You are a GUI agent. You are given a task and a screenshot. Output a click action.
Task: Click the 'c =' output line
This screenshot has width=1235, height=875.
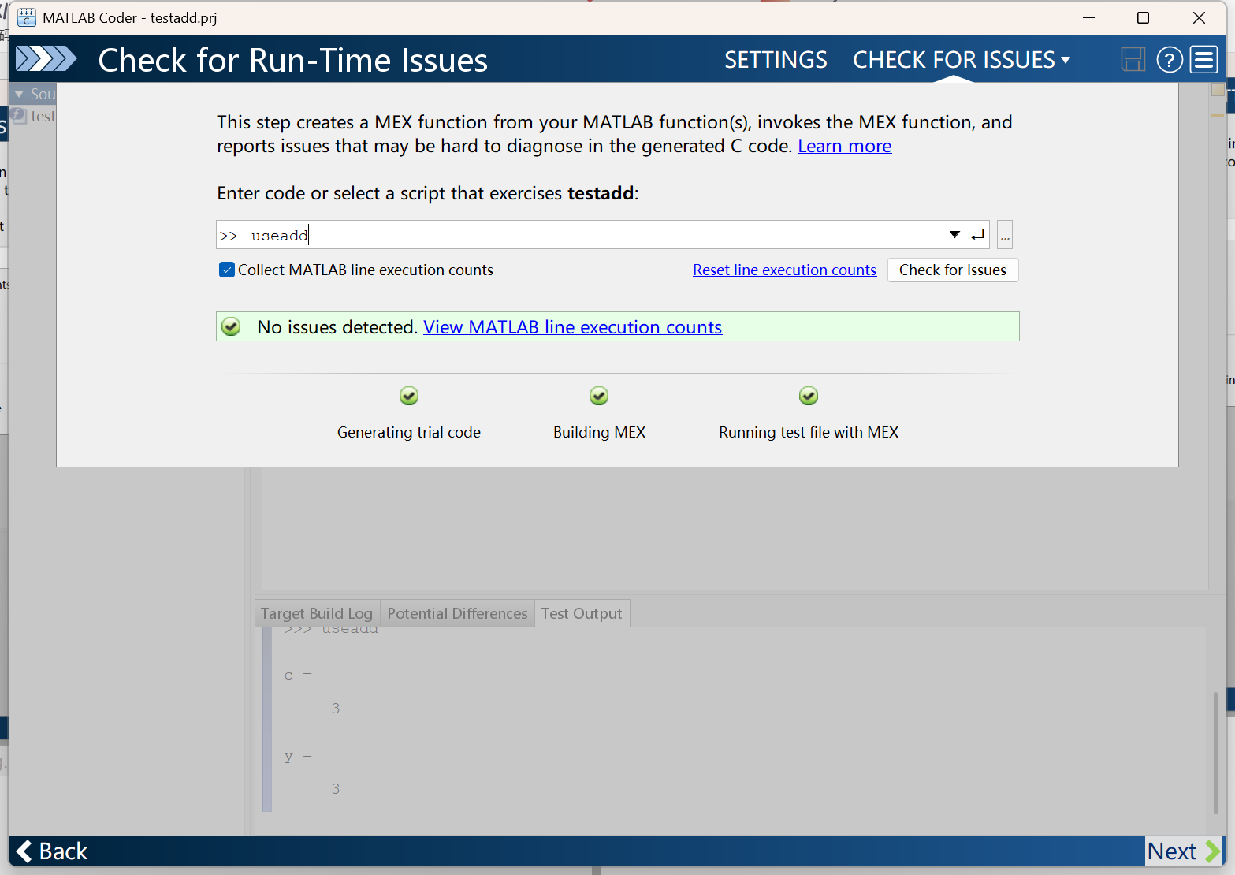(298, 676)
